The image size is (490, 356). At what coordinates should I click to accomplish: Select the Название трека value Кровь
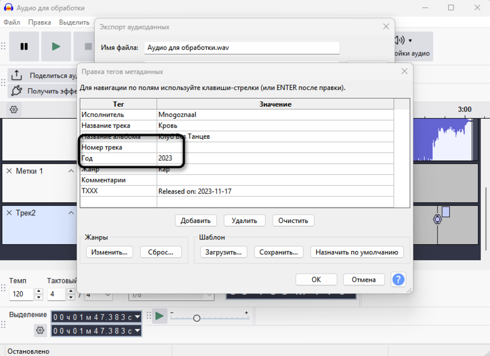[x=275, y=125]
